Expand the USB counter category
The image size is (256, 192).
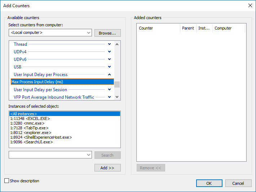pos(109,67)
